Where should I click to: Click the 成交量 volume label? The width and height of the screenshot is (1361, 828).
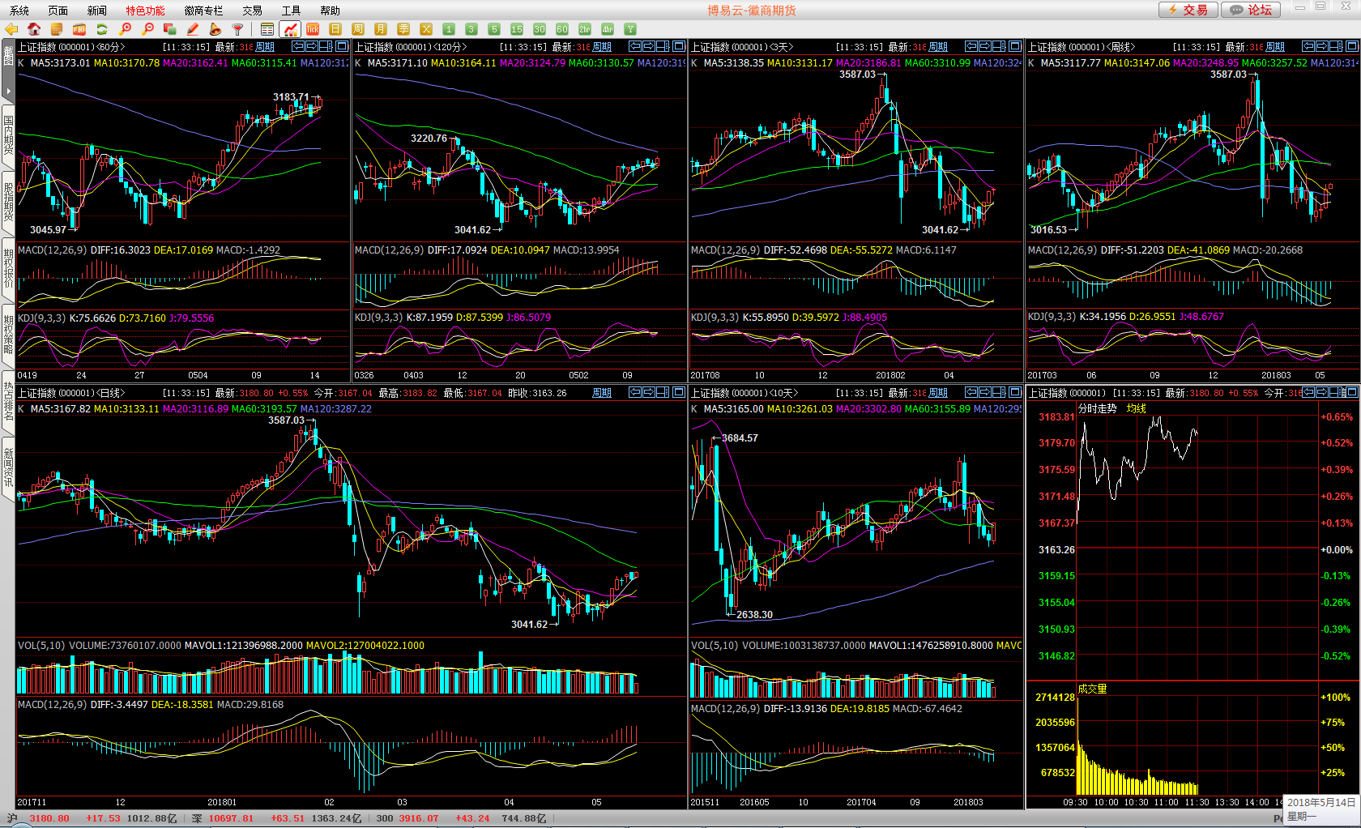(x=1092, y=689)
